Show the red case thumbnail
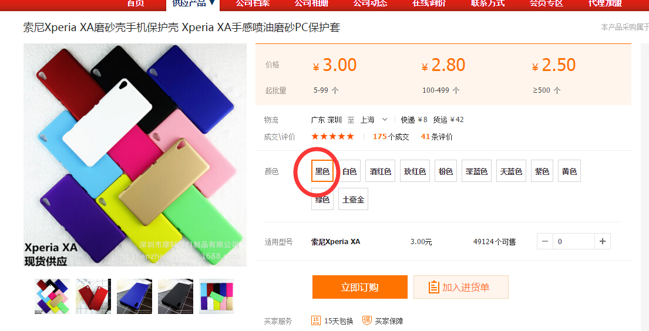649x331 pixels. pos(93,296)
